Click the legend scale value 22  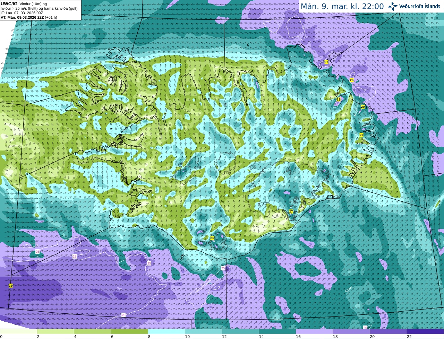coord(409,337)
